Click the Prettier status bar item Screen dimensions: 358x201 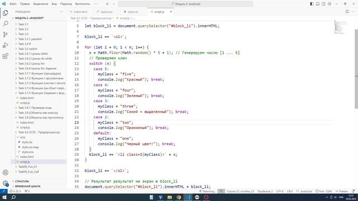click(x=342, y=191)
